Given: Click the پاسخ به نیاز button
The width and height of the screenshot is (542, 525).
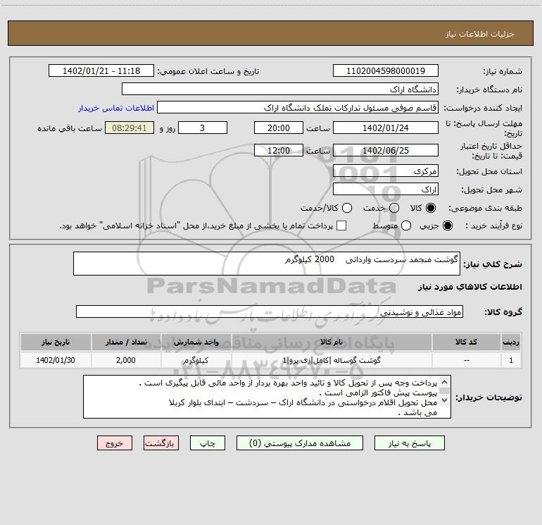Looking at the screenshot, I should (x=409, y=443).
